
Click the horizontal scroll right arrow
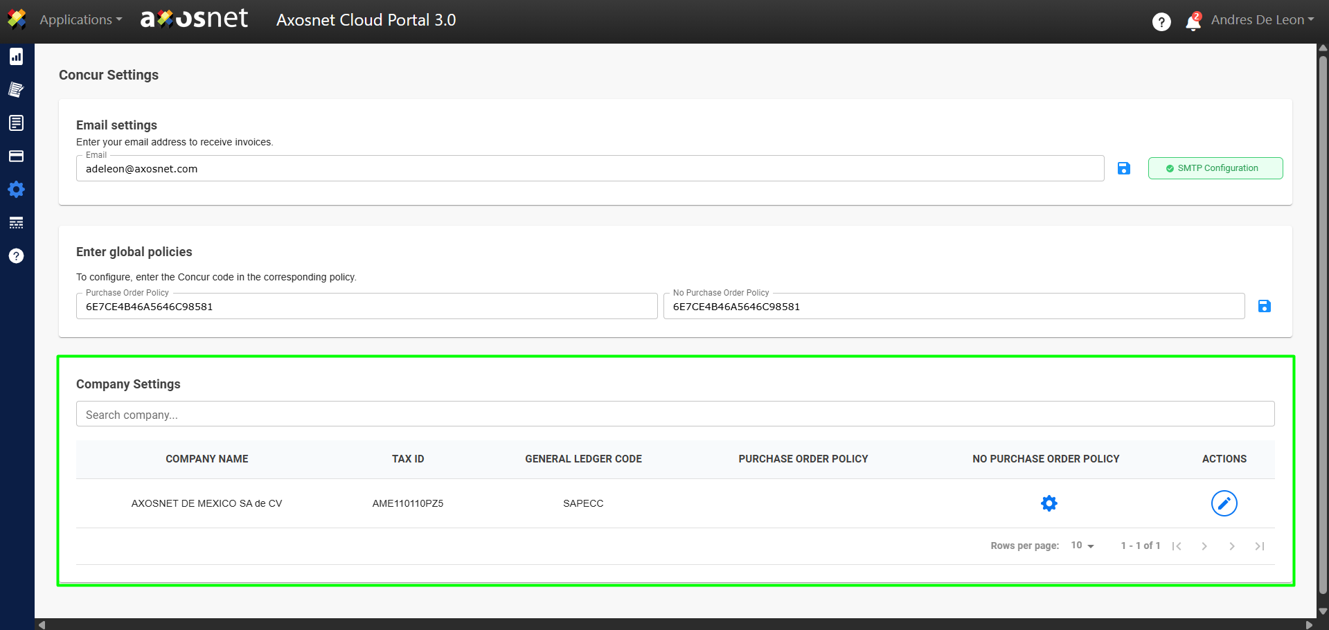coord(1309,624)
